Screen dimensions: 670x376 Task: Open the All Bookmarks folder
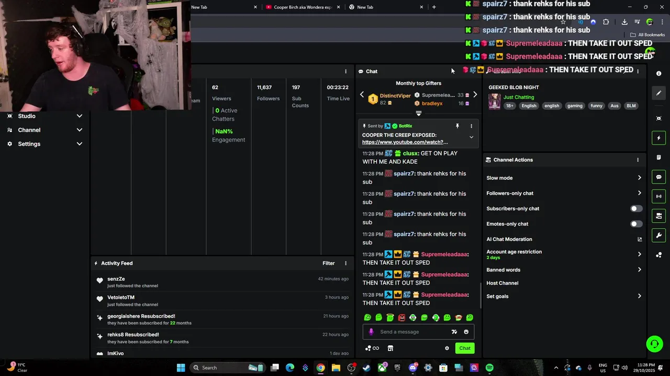[x=647, y=35]
